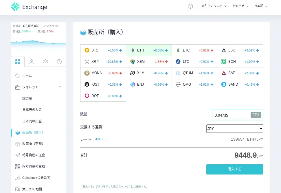Click the ETH unit badge in amount field
281x193 pixels.
256,115
